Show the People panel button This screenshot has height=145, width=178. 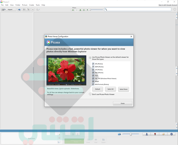147,134
